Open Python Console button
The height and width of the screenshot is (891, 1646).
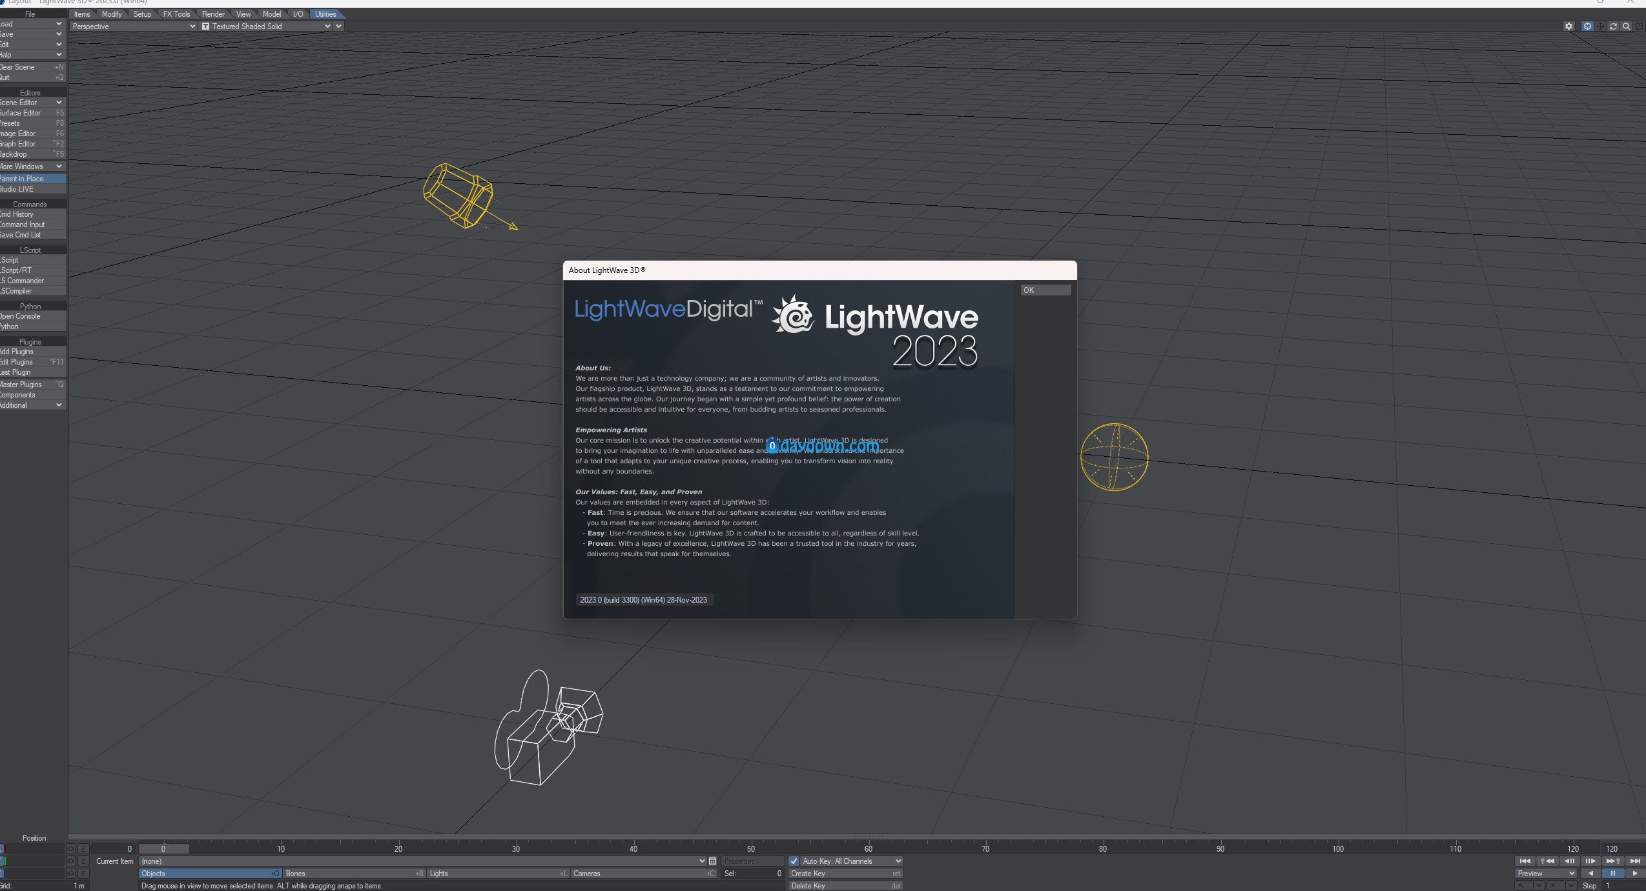pos(33,316)
